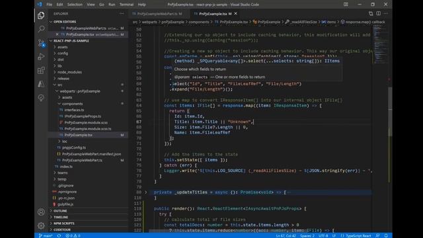Open notifications bell in status bar
This screenshot has height=238, width=423.
386,235
